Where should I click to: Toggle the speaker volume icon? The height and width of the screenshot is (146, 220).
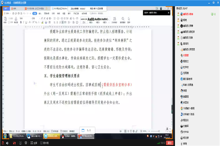pyautogui.click(x=8, y=143)
